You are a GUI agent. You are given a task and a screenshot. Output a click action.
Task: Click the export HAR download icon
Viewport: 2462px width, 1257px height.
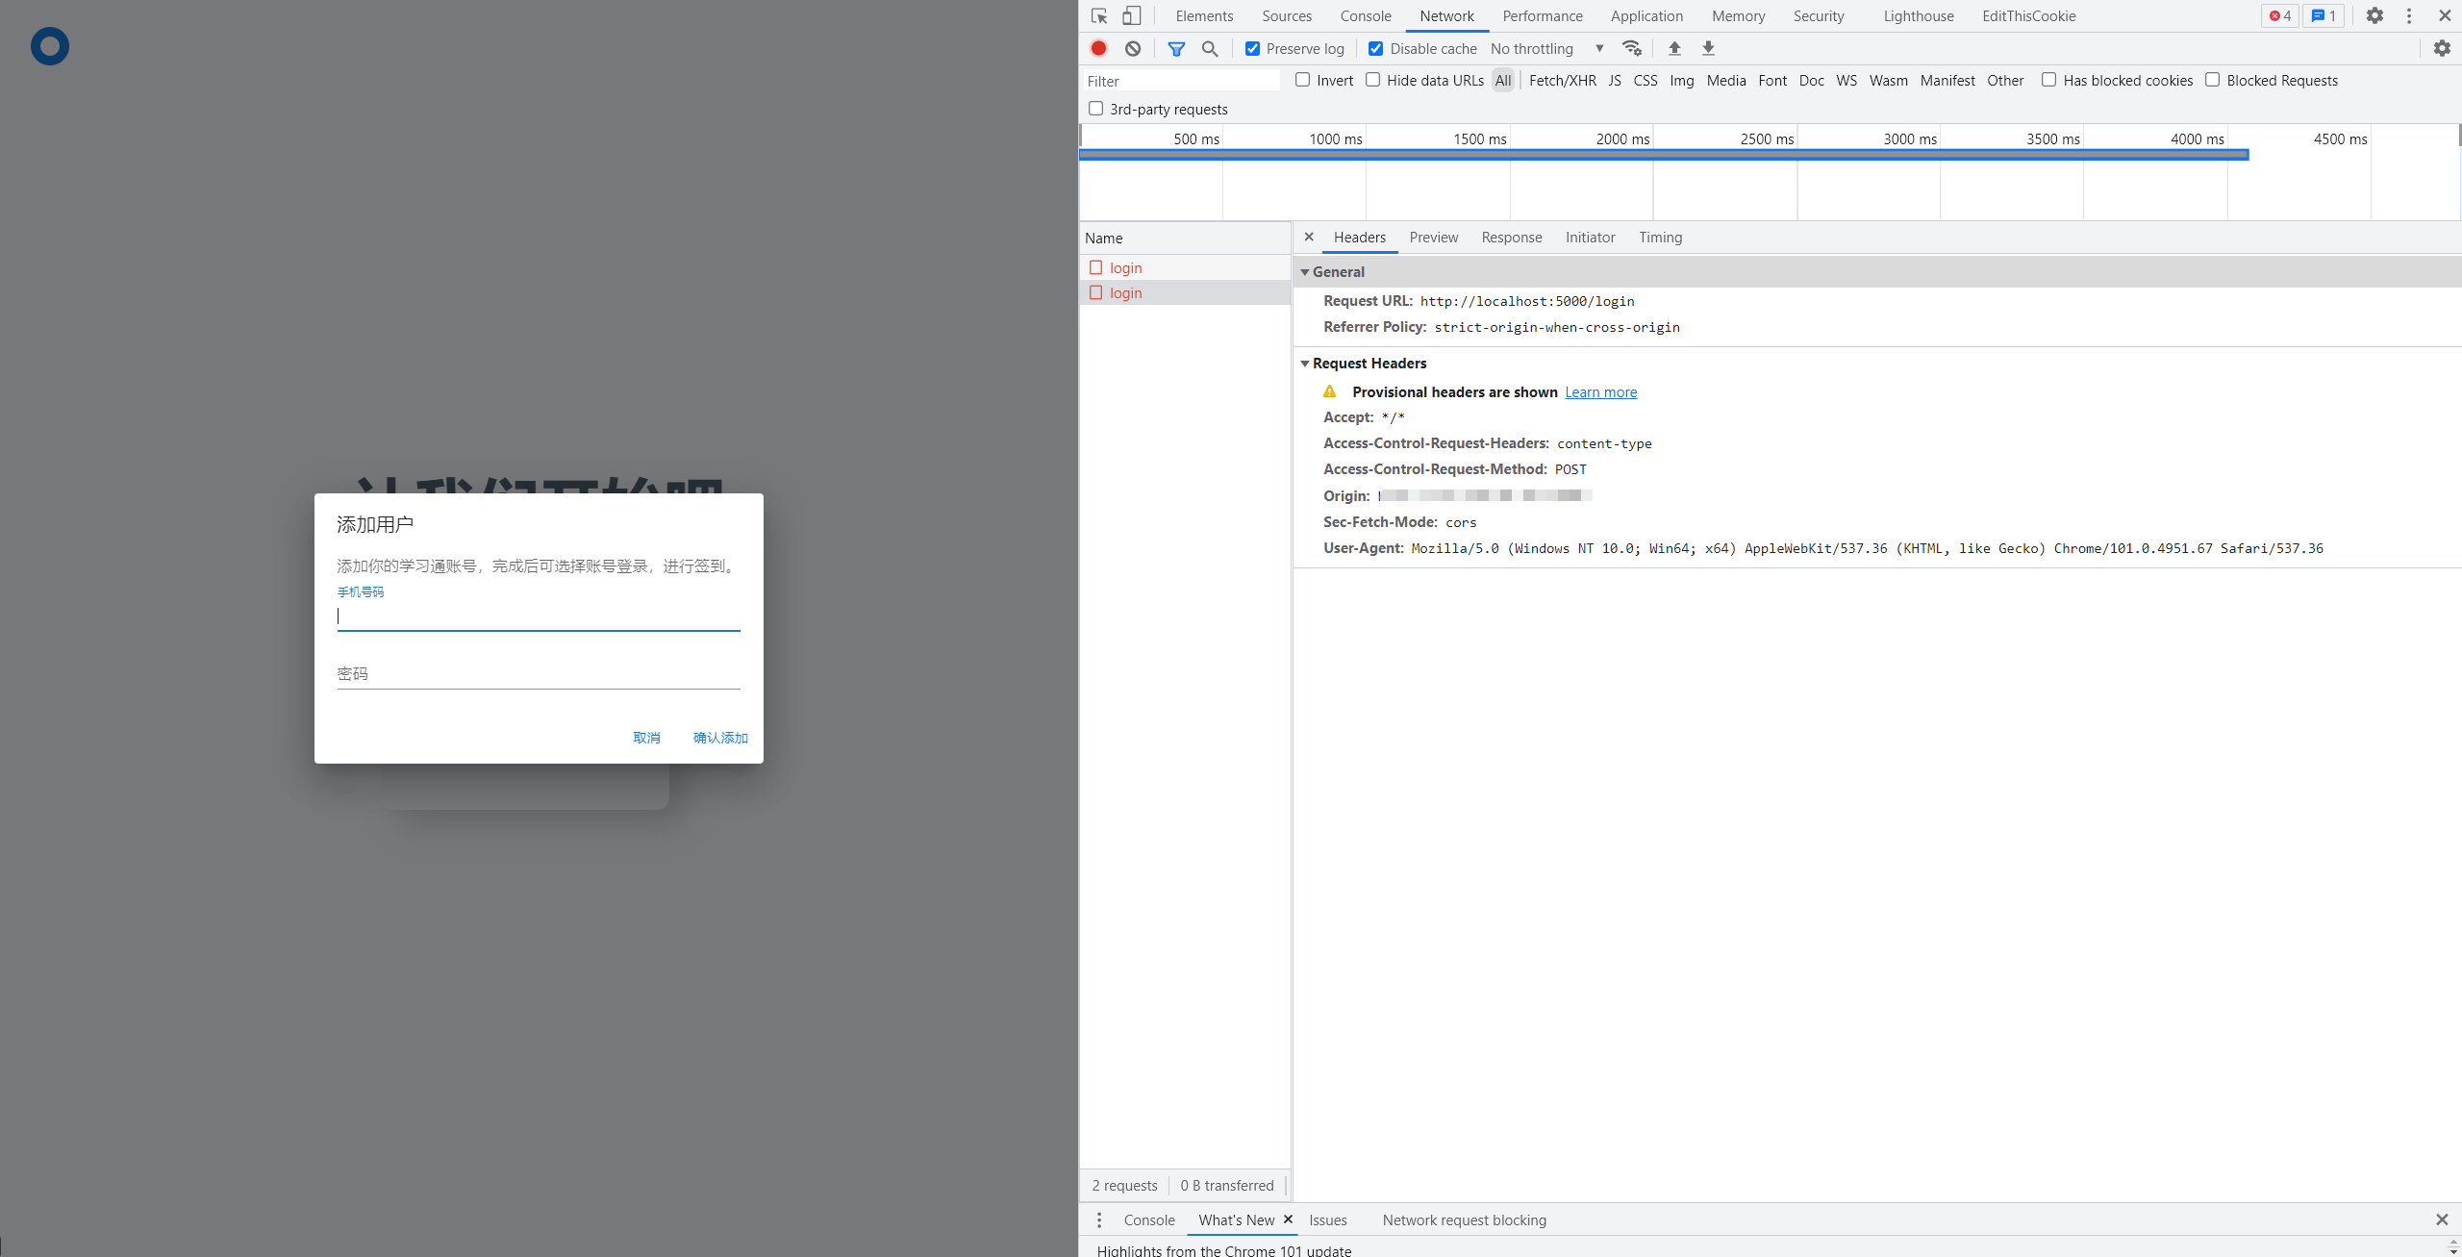[x=1708, y=48]
